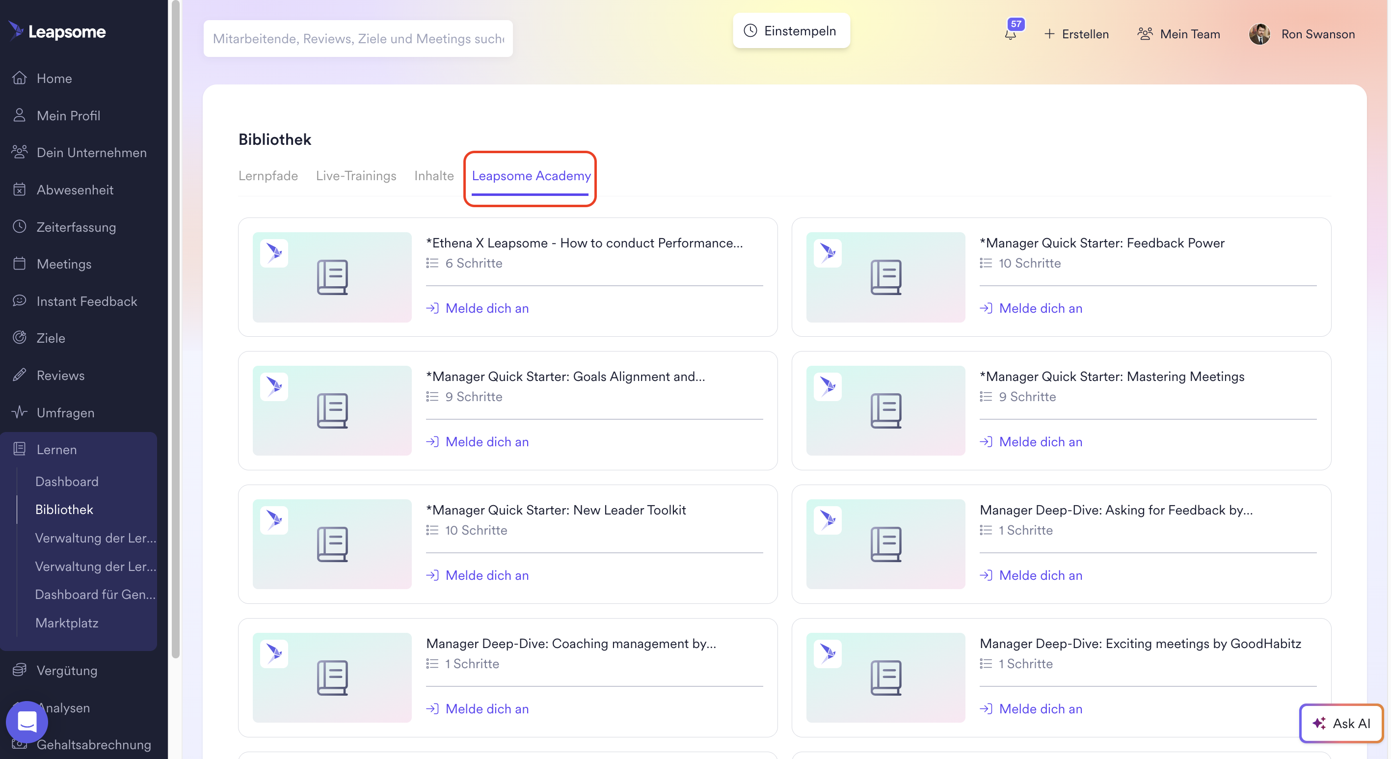1391x759 pixels.
Task: Switch to the Live-Trainings tab
Action: click(x=356, y=176)
